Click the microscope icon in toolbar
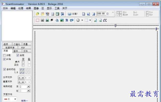 tap(57, 20)
